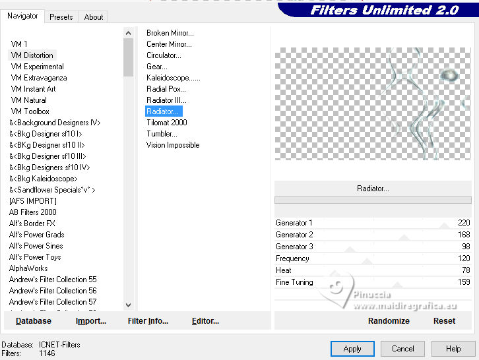Cancel the filter dialog

[x=402, y=349]
